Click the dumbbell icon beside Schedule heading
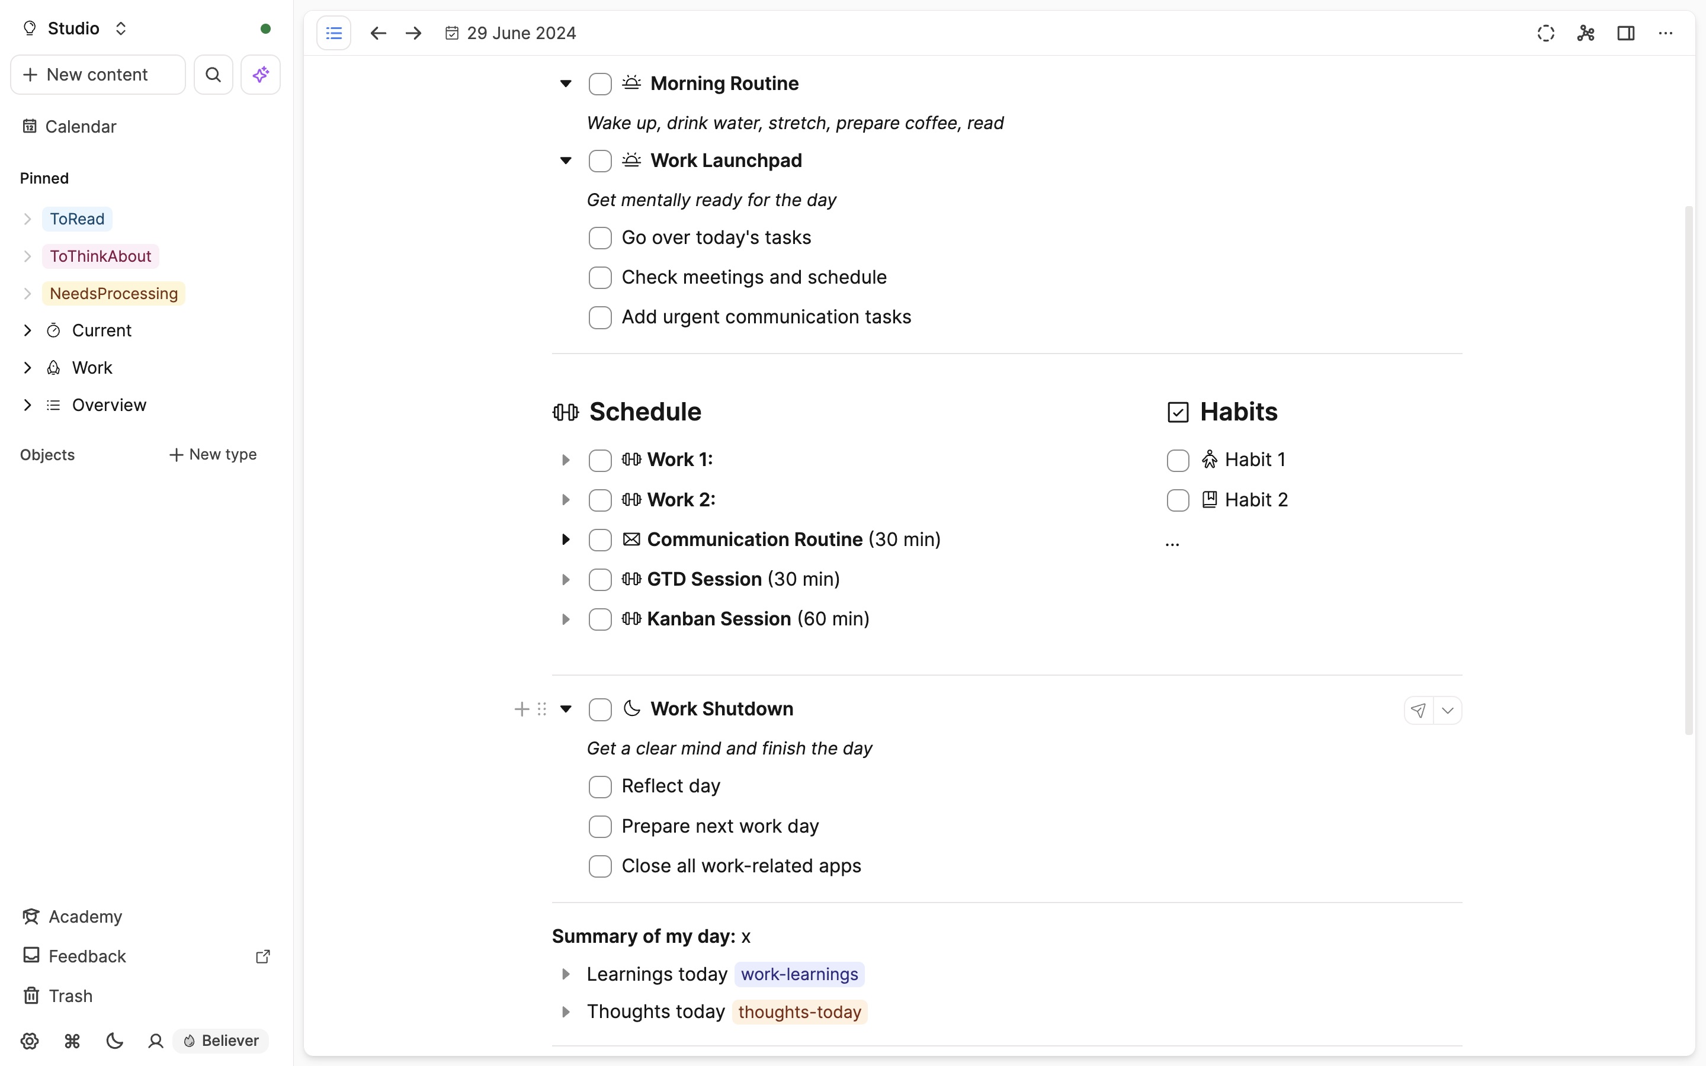This screenshot has width=1706, height=1066. [x=565, y=412]
